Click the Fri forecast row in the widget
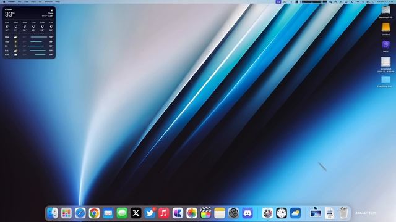This screenshot has height=222, width=396. point(29,46)
